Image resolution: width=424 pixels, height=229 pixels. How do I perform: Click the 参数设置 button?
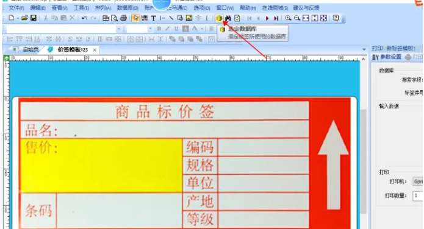(x=387, y=57)
